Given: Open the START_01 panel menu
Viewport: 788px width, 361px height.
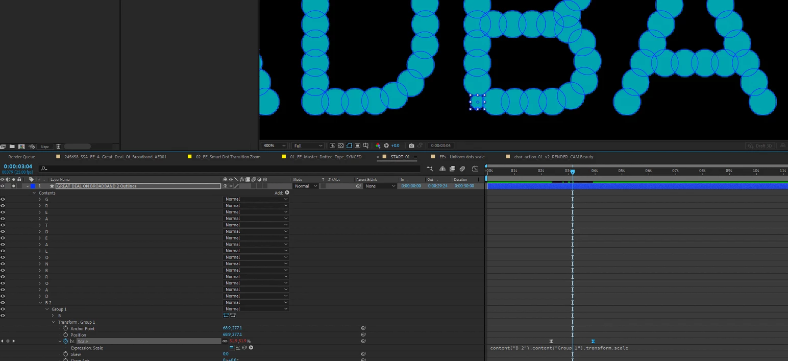Looking at the screenshot, I should [x=415, y=157].
